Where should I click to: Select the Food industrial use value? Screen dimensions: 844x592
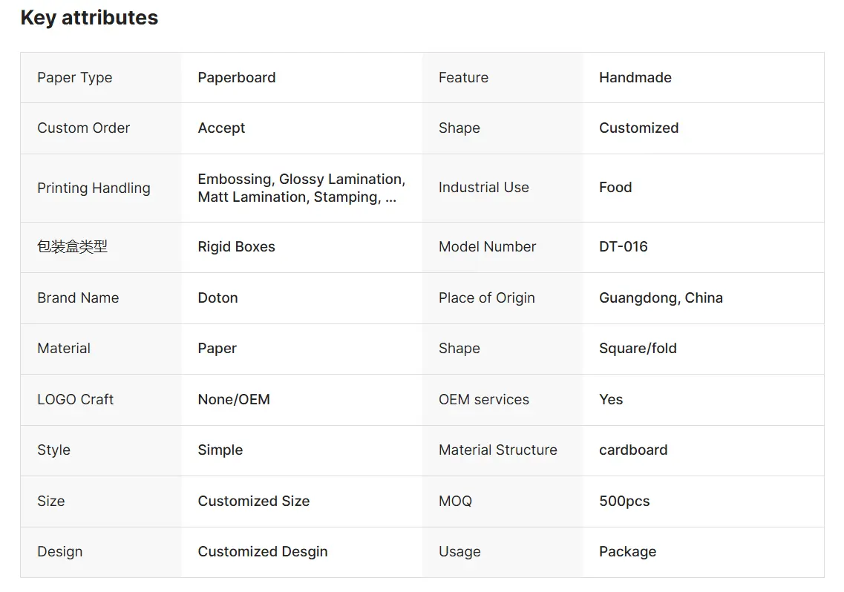coord(615,187)
